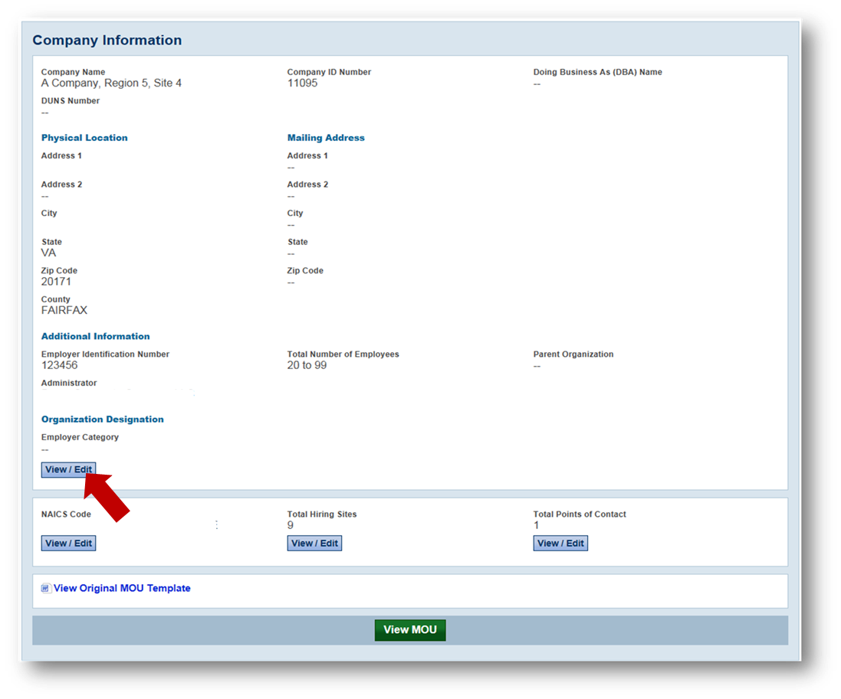The height and width of the screenshot is (699, 841).
Task: Select company name 'A Company, Region 5, Site 4'
Action: coord(112,83)
